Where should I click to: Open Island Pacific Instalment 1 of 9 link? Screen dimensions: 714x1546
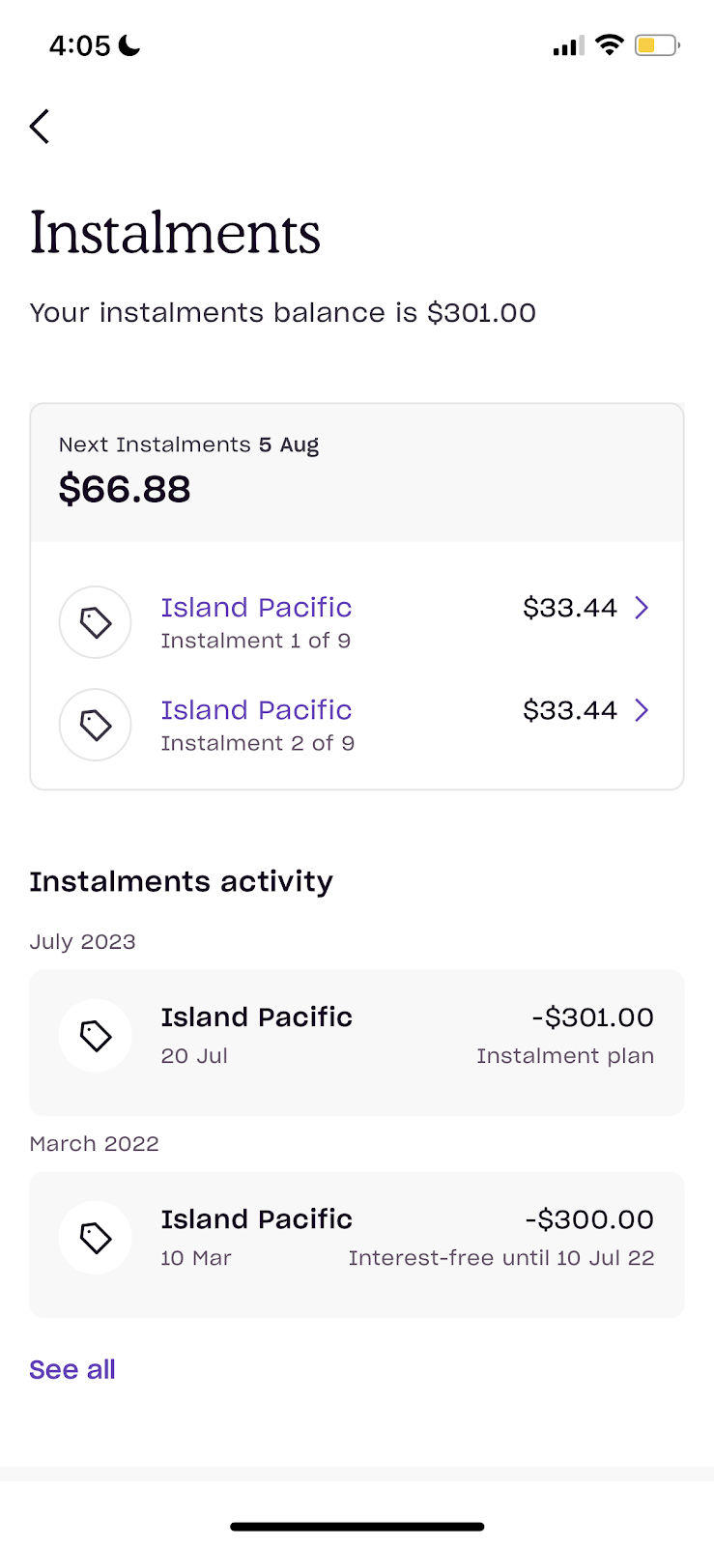256,608
